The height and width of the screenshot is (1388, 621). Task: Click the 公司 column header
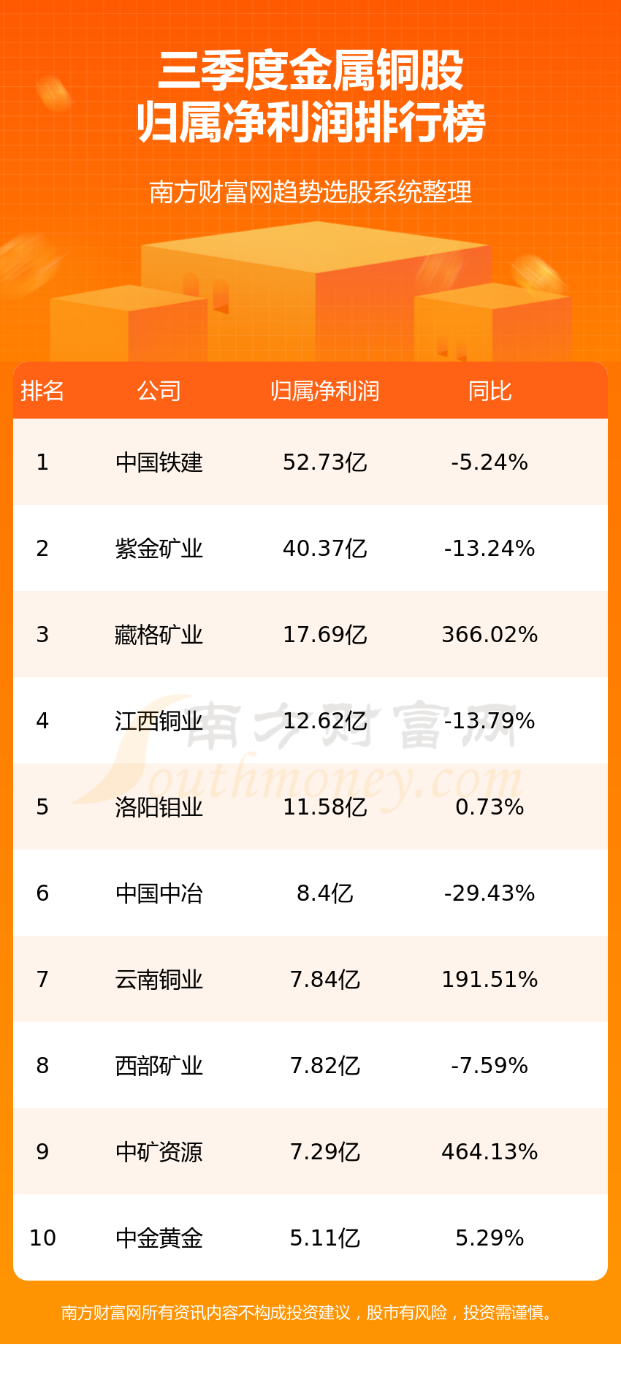pyautogui.click(x=159, y=391)
